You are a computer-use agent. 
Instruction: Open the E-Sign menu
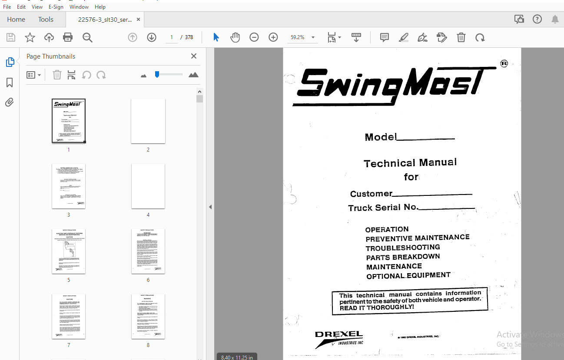pos(56,7)
